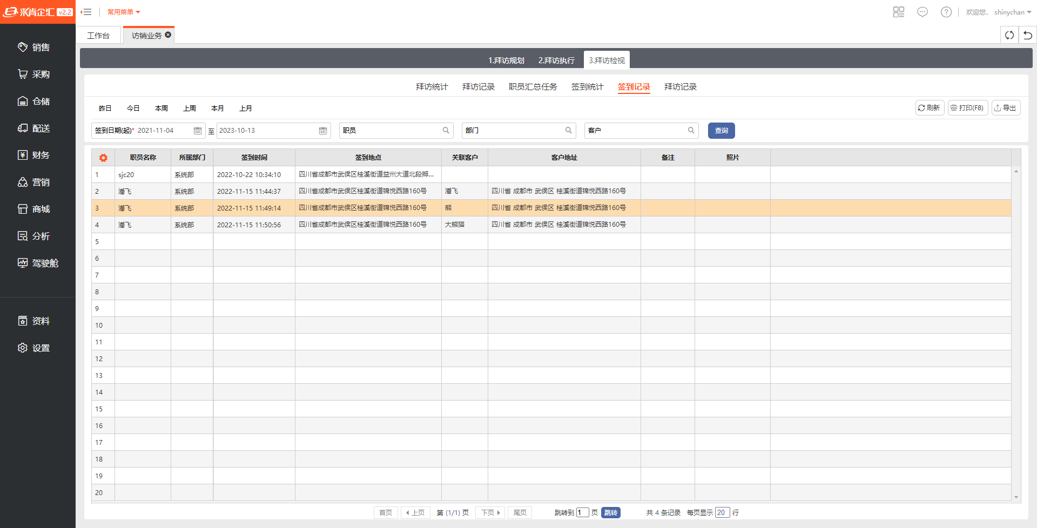The width and height of the screenshot is (1037, 528).
Task: Click the 刷新 refresh button
Action: coord(930,108)
